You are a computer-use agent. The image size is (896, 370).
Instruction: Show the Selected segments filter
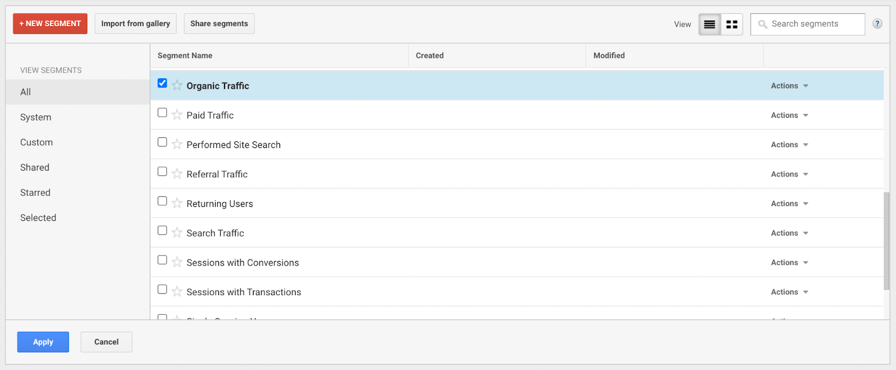click(x=78, y=218)
